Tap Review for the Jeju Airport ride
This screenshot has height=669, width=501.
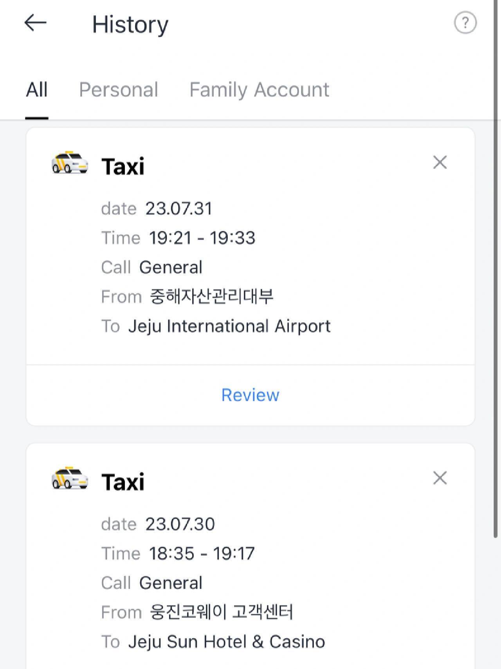250,395
